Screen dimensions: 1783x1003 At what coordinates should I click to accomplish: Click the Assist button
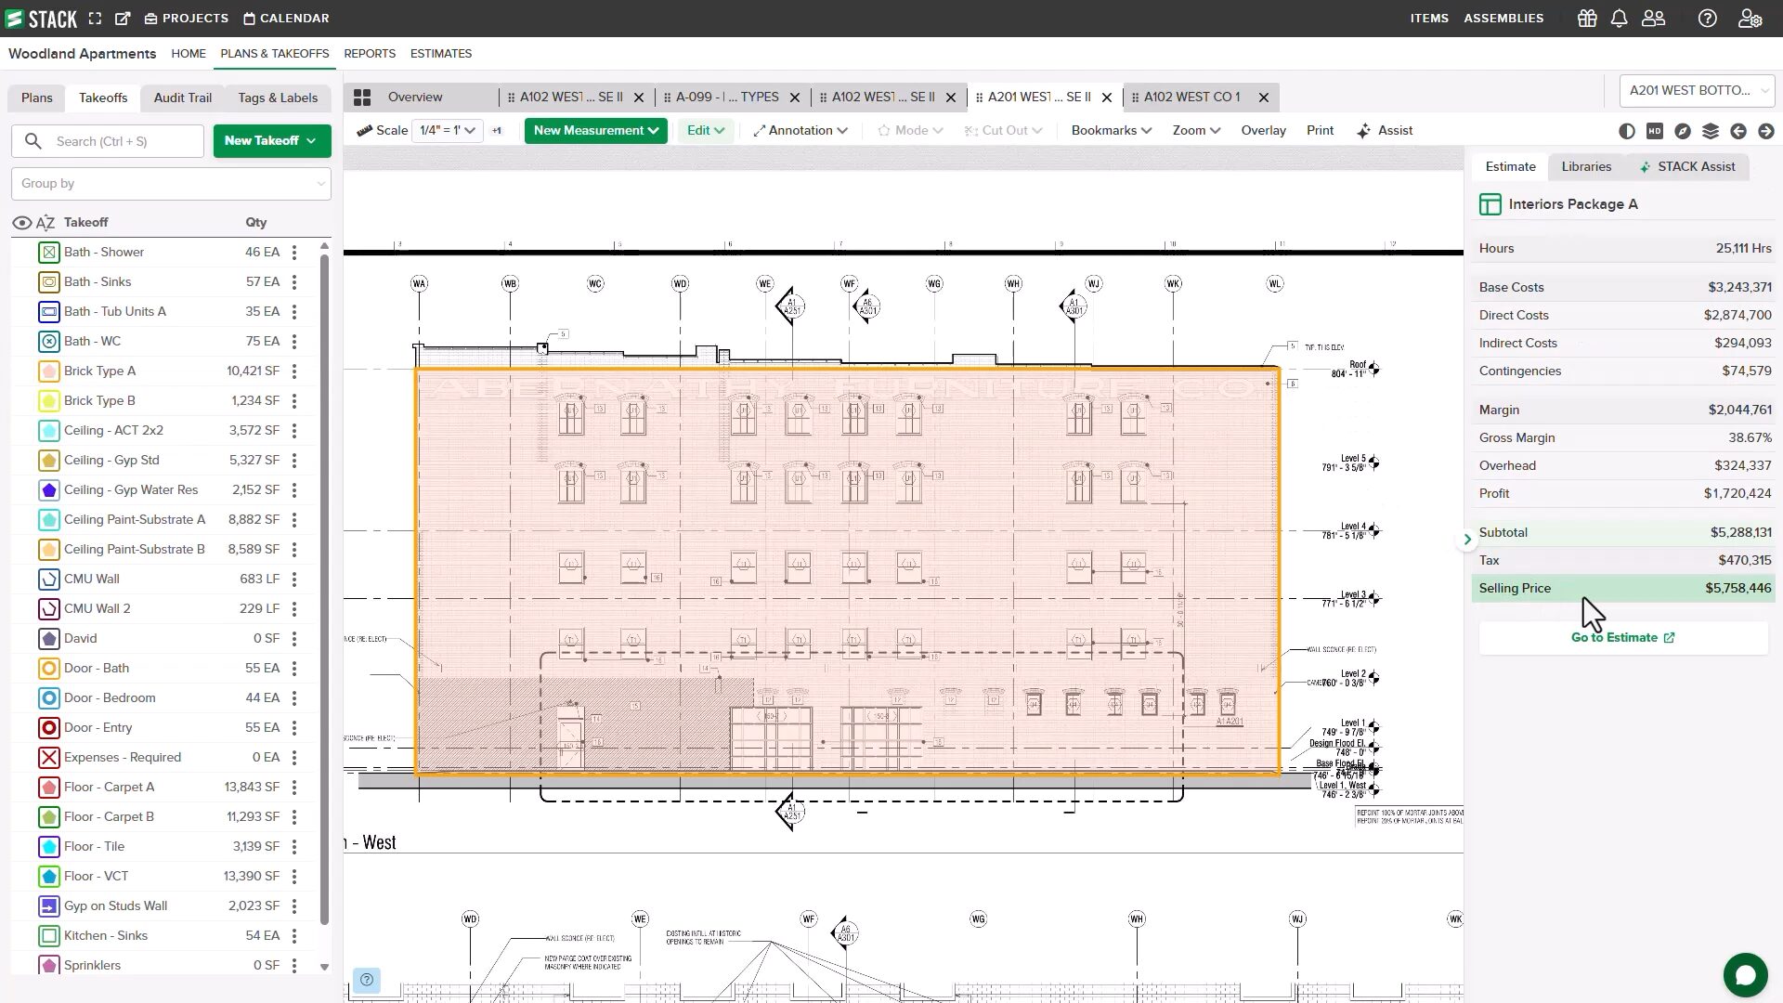[1384, 131]
